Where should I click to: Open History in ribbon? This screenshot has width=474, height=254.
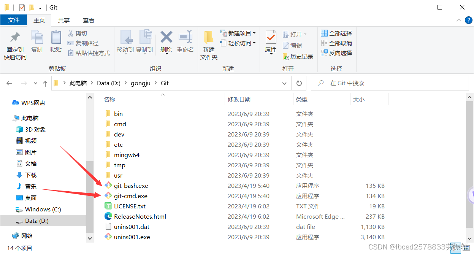click(298, 57)
